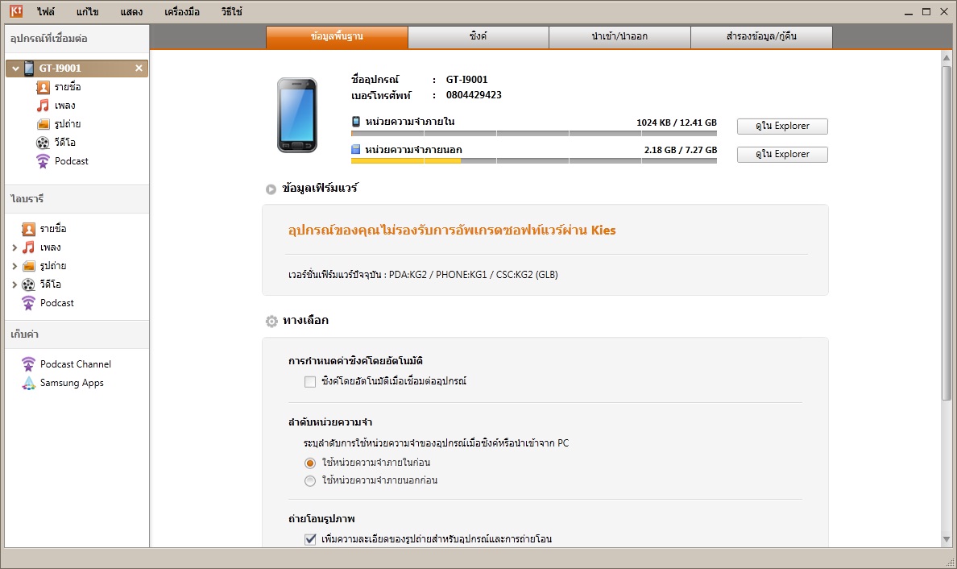Viewport: 957px width, 569px height.
Task: Click the vertical scrollbar thumb
Action: pos(947,233)
